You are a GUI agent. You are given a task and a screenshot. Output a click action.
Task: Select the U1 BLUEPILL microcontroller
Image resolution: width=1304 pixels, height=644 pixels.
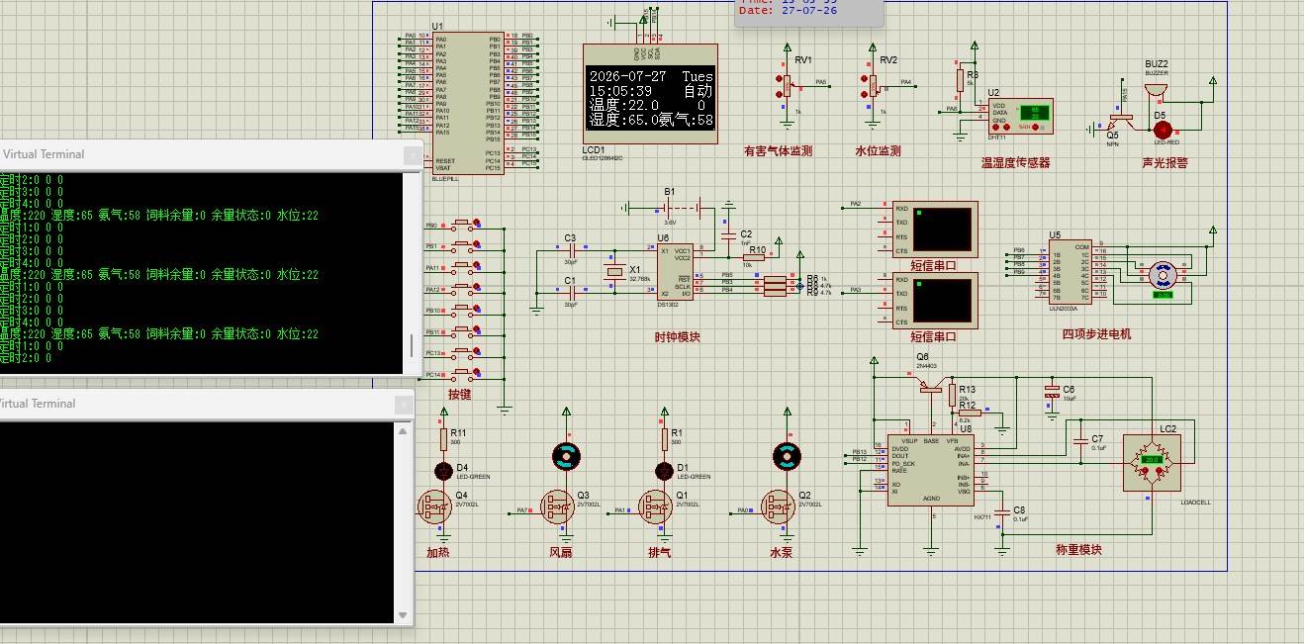point(470,102)
